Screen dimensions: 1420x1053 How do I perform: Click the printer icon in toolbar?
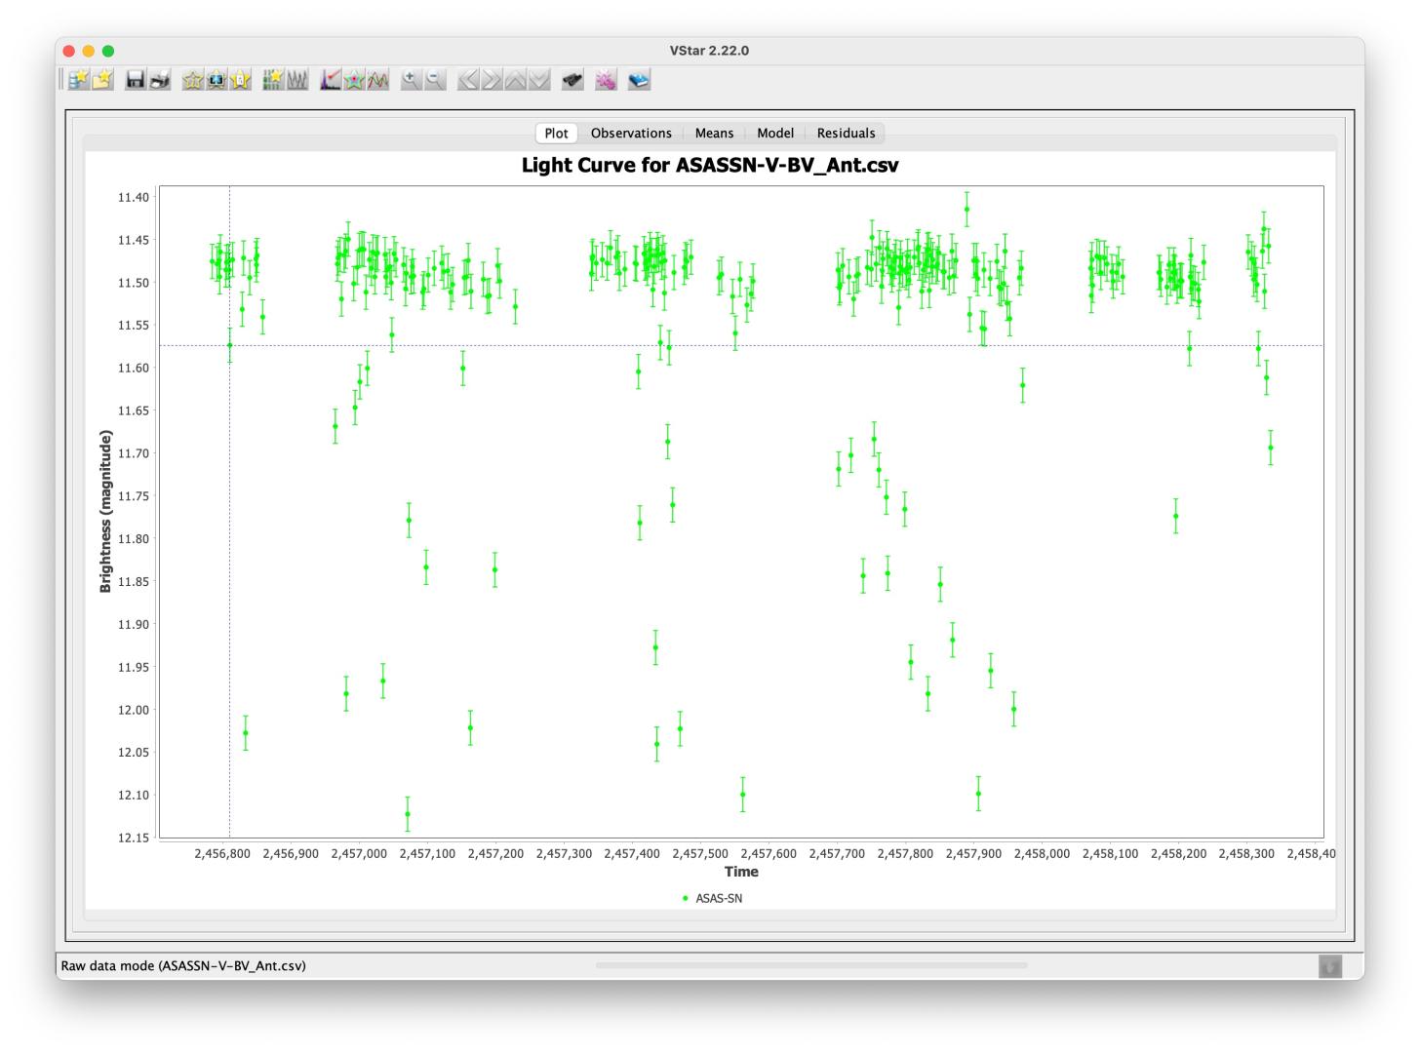point(160,80)
